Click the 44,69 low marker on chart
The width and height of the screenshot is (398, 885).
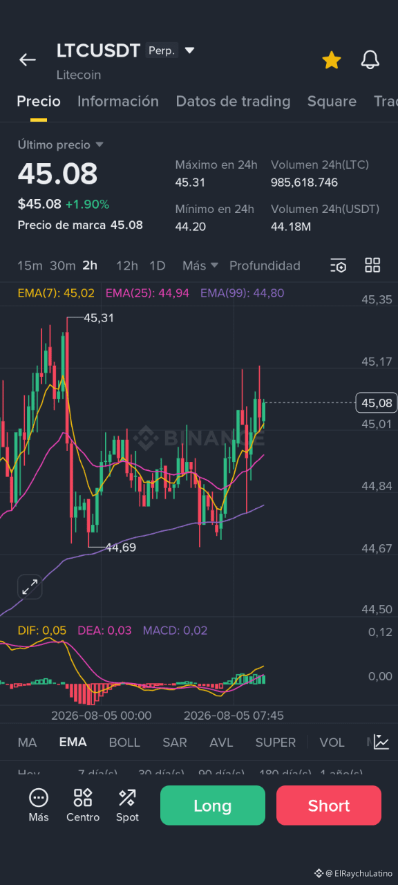[x=121, y=548]
